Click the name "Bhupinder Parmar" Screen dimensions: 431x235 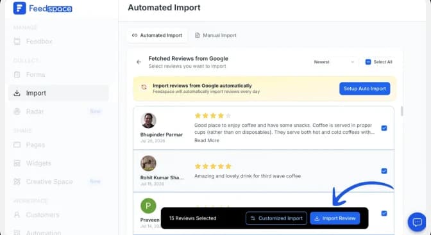(162, 135)
